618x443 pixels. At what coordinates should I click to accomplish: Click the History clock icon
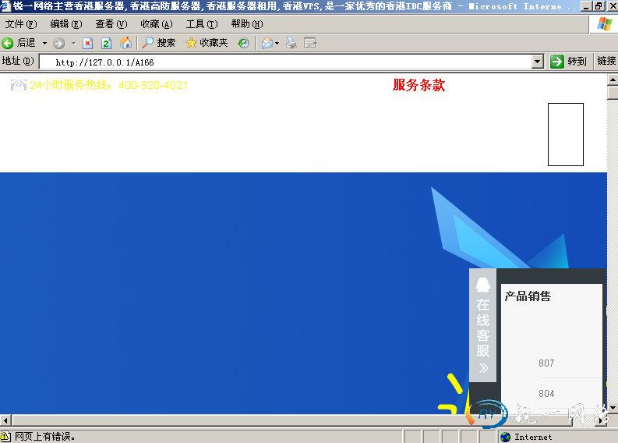pyautogui.click(x=243, y=43)
